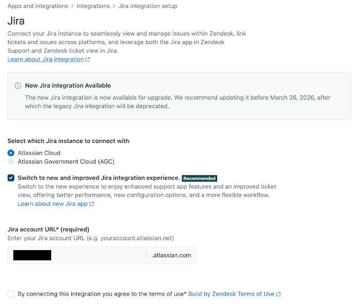Uncheck the switch to new Jira experience checkbox
Viewport: 360px width, 307px height.
(11, 178)
